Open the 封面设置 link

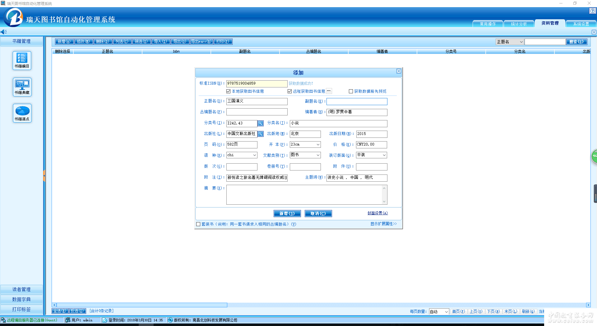click(x=377, y=213)
